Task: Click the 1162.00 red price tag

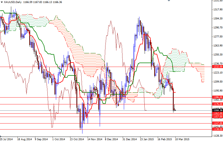Action: (218, 113)
